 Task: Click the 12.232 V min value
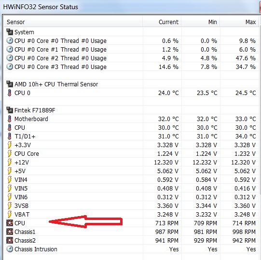(205, 162)
